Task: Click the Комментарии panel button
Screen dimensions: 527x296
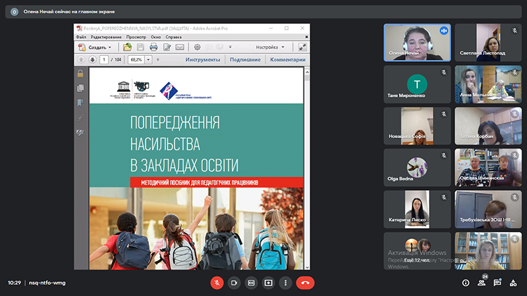Action: point(288,60)
